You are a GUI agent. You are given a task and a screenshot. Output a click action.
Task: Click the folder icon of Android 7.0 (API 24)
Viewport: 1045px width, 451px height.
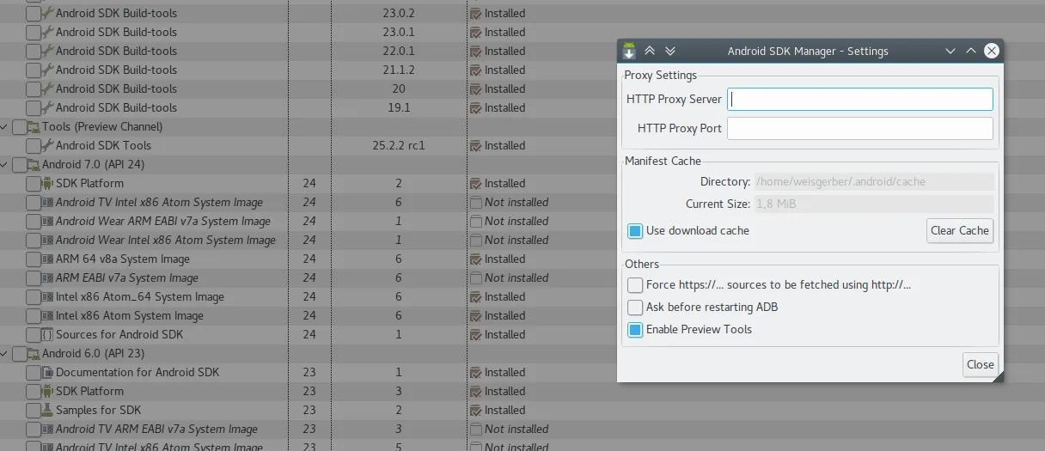(x=34, y=164)
